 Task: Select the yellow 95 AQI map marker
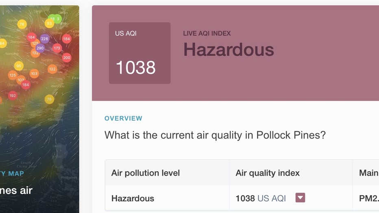[19, 66]
